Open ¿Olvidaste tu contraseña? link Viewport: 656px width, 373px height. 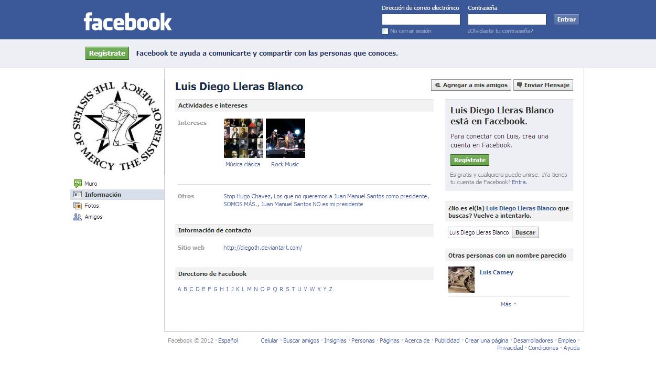[500, 31]
